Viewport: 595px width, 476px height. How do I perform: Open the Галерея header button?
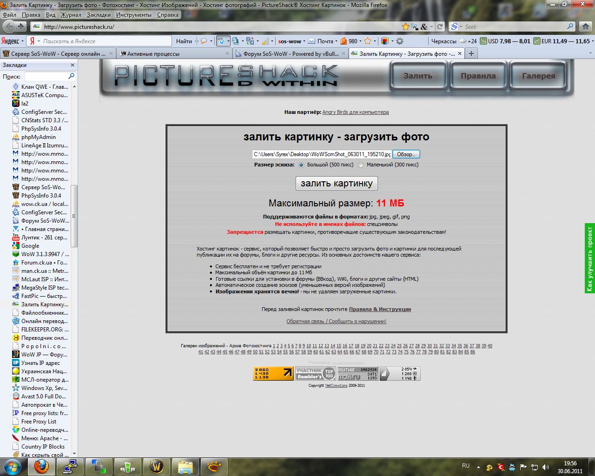coord(538,76)
